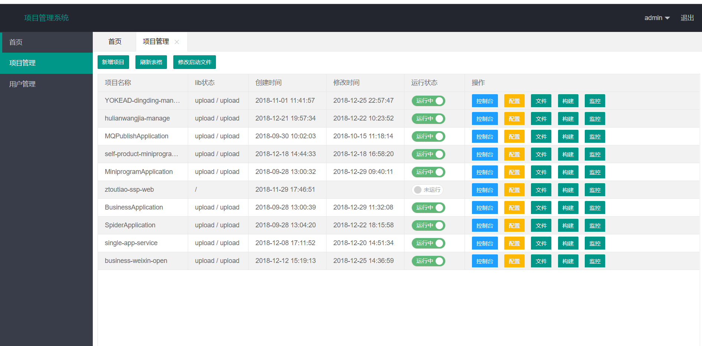Toggle run status for MiniprogramApplication

[x=429, y=172]
